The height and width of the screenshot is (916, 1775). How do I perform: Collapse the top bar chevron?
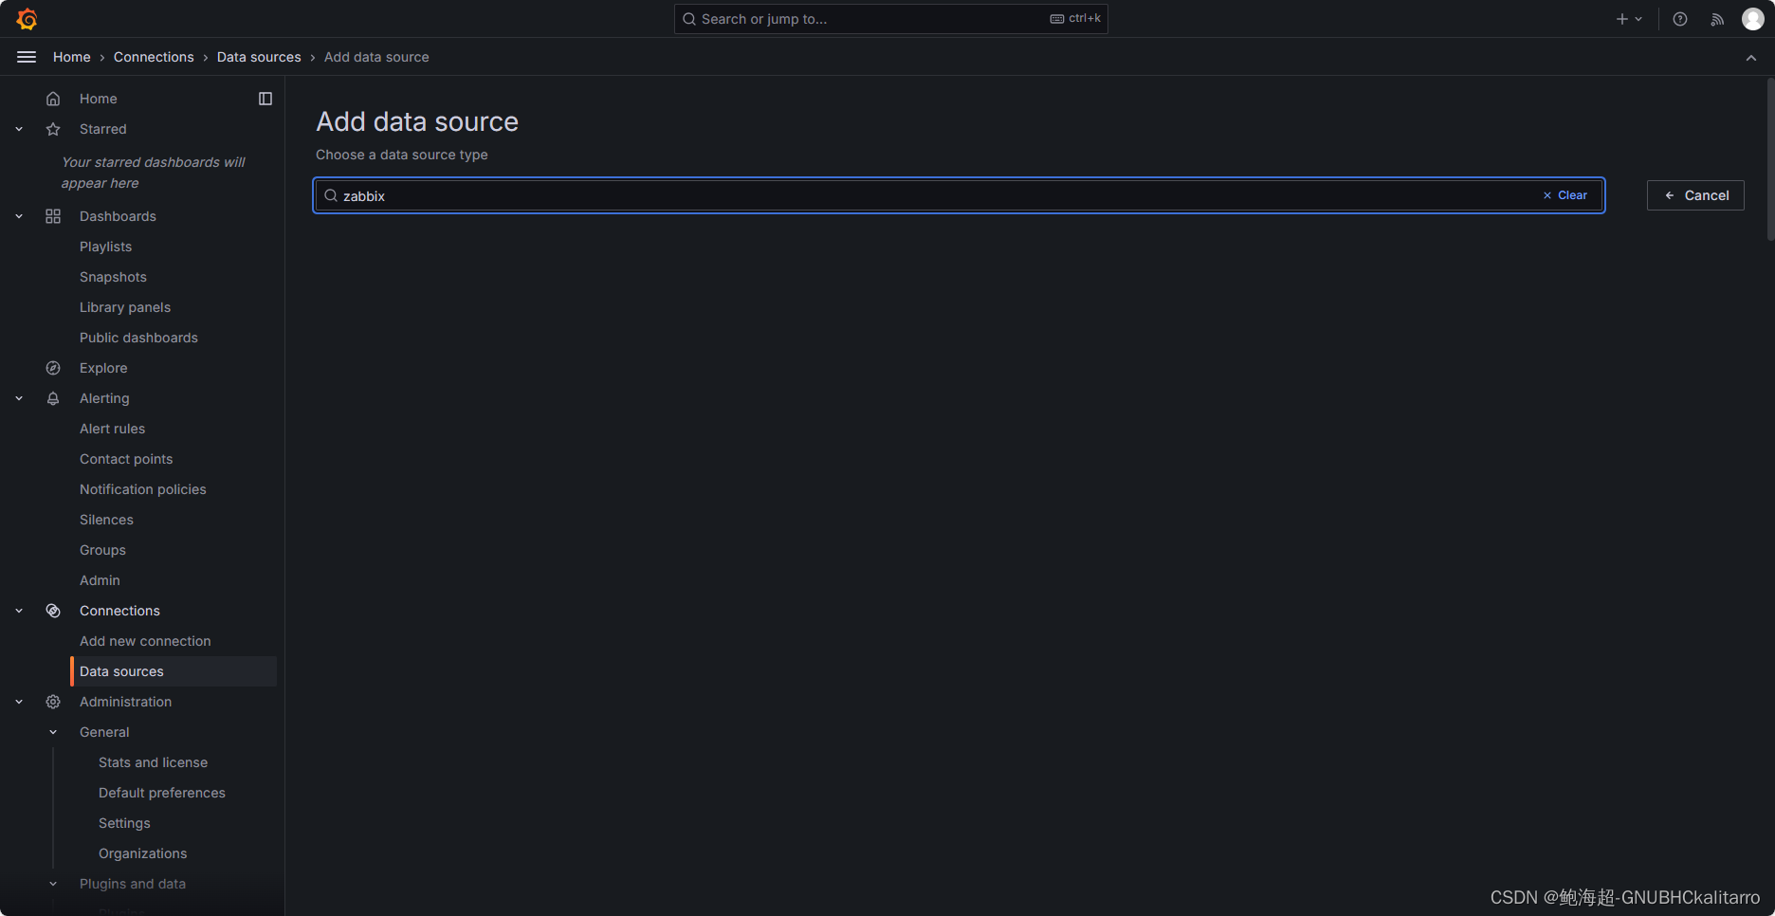coord(1751,58)
